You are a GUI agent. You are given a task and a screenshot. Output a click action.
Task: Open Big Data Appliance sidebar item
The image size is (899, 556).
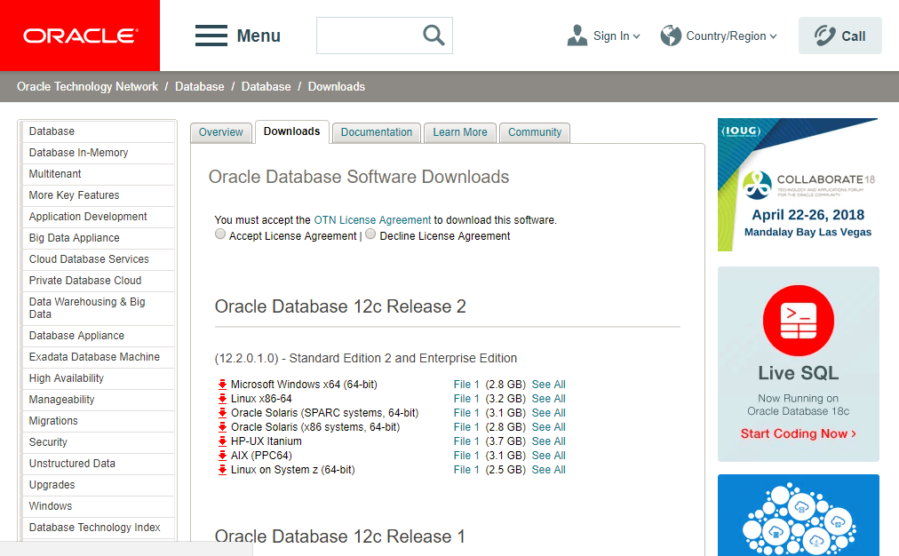[x=98, y=238]
